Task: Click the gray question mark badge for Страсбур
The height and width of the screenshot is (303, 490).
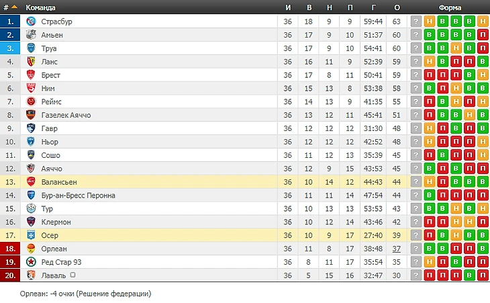Action: click(416, 21)
